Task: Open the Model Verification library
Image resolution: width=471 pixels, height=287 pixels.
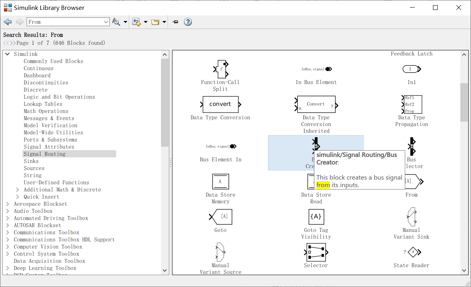Action: click(x=50, y=126)
